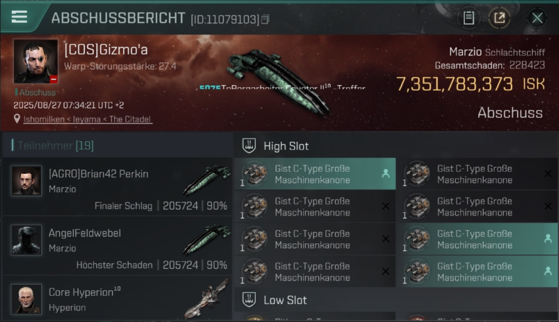Click the share export icon
Viewport: 559px width, 322px height.
click(x=499, y=18)
